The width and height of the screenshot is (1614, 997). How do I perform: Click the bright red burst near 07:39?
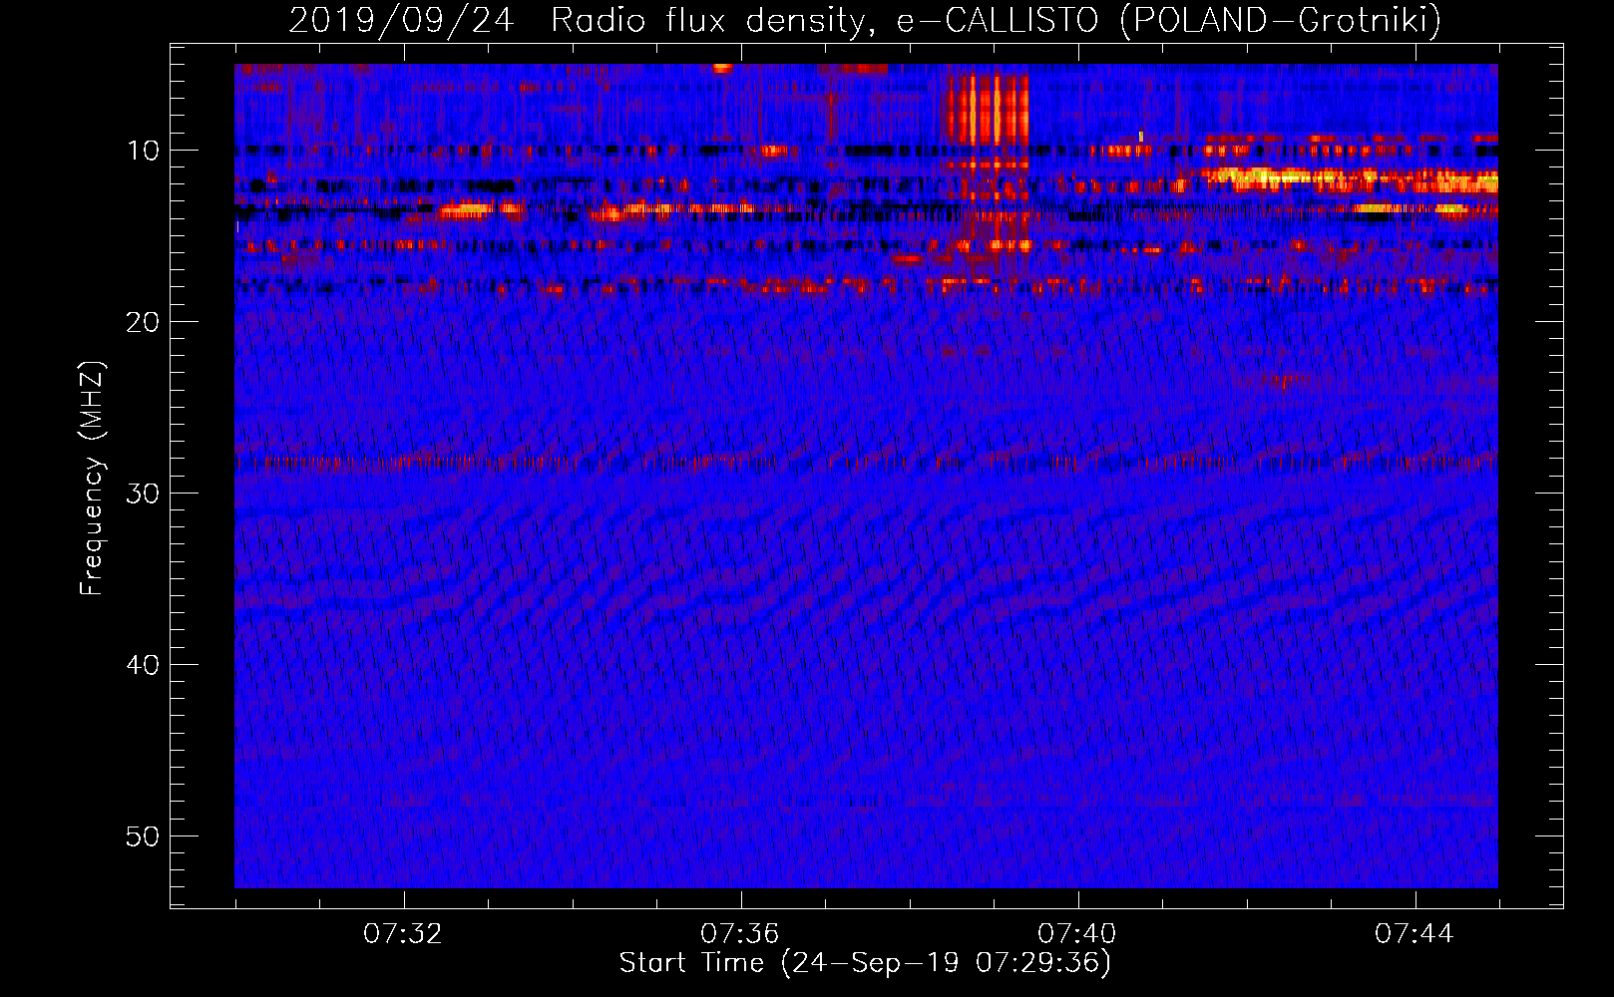tap(987, 108)
